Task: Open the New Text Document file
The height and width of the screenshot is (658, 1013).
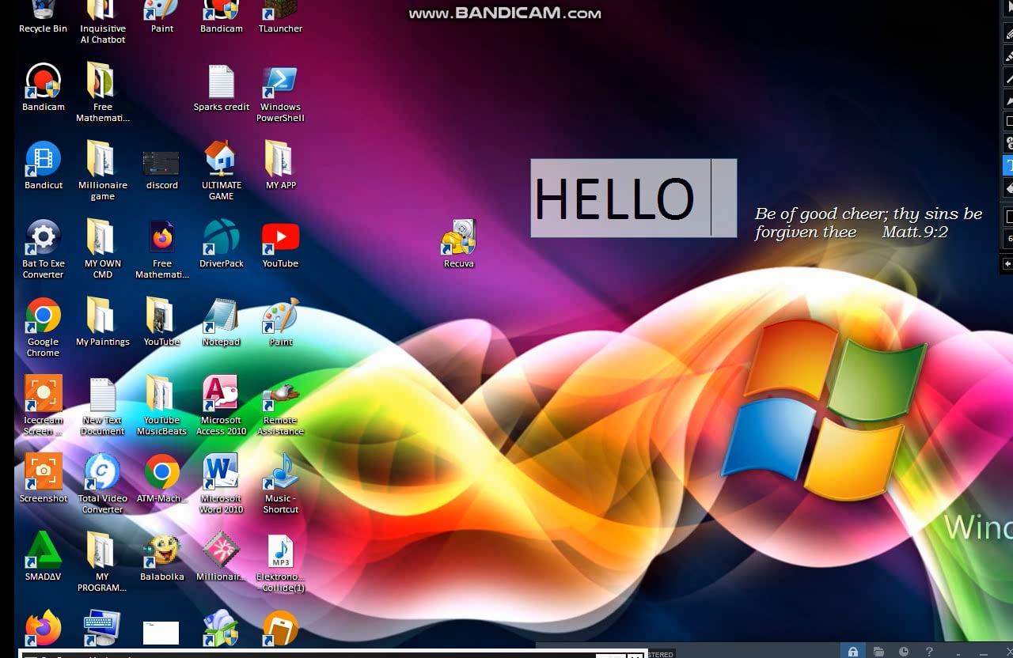Action: click(102, 406)
